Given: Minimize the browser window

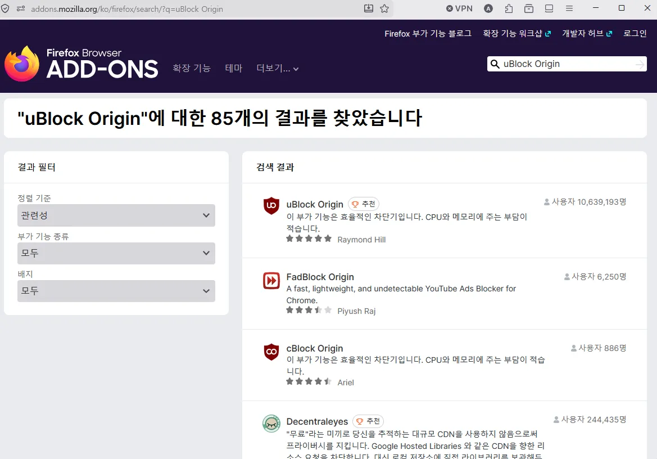Looking at the screenshot, I should point(595,8).
